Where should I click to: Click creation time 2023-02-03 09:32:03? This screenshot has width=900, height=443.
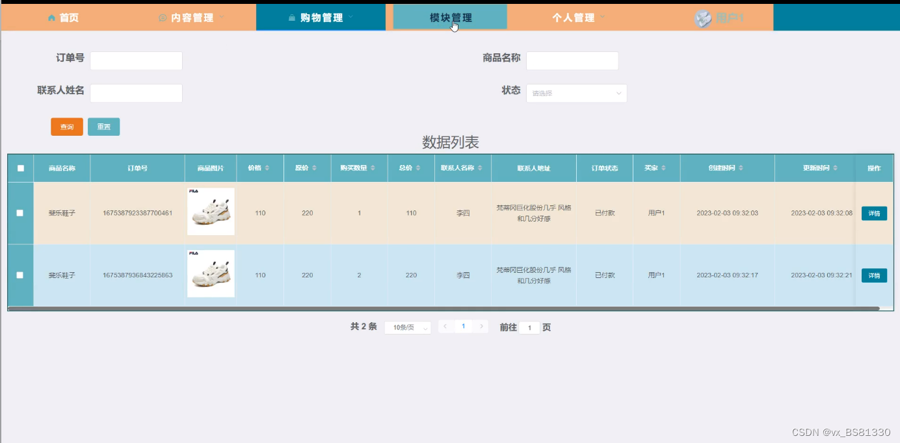coord(727,213)
